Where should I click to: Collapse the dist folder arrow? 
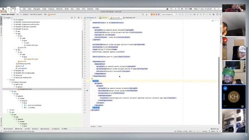coord(14,50)
